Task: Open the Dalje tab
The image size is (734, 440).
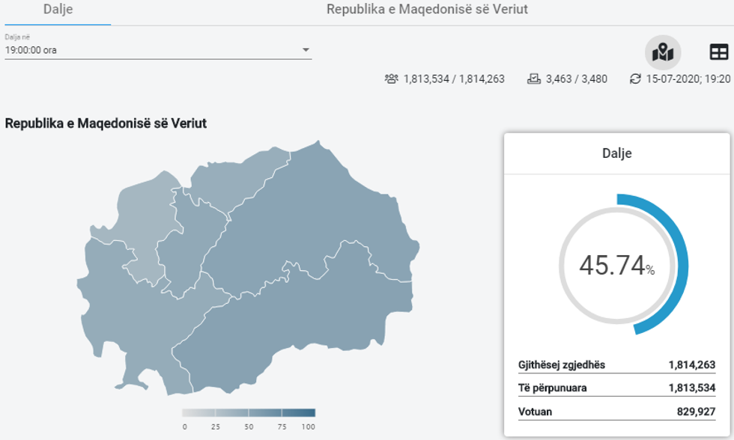Action: pyautogui.click(x=58, y=10)
